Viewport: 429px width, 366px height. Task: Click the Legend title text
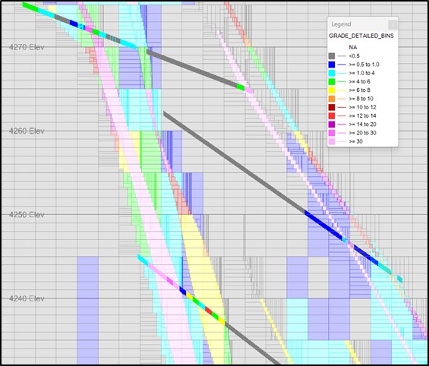tap(341, 24)
